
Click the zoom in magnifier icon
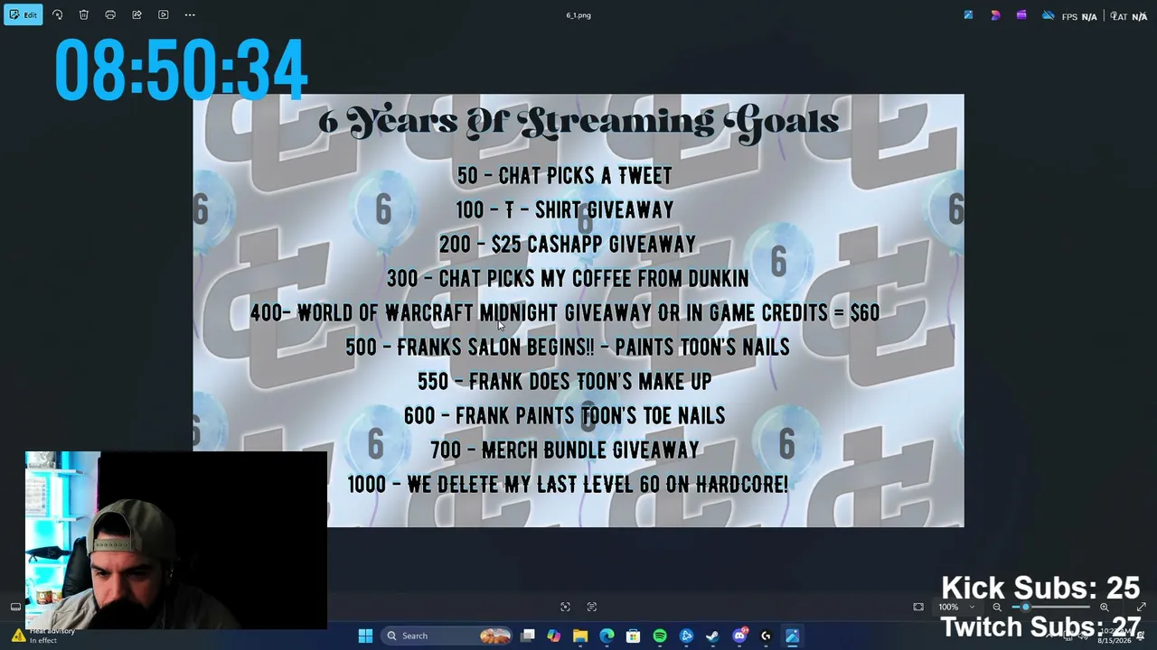tap(1104, 607)
